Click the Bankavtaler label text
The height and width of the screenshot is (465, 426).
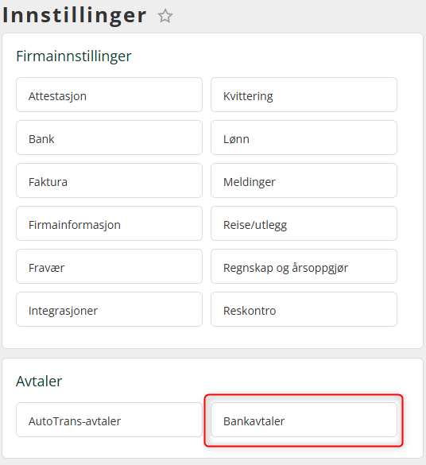(254, 421)
